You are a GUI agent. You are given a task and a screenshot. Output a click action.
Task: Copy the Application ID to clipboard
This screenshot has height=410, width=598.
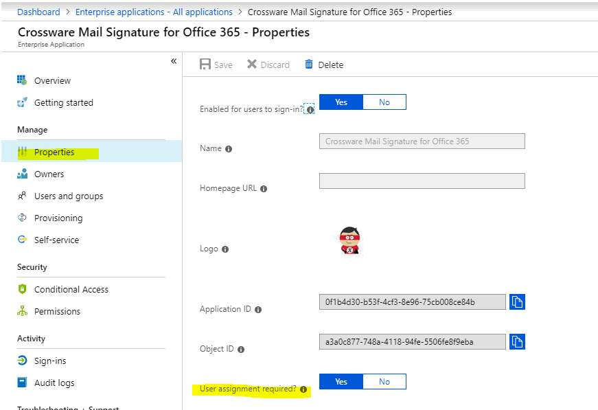(517, 301)
